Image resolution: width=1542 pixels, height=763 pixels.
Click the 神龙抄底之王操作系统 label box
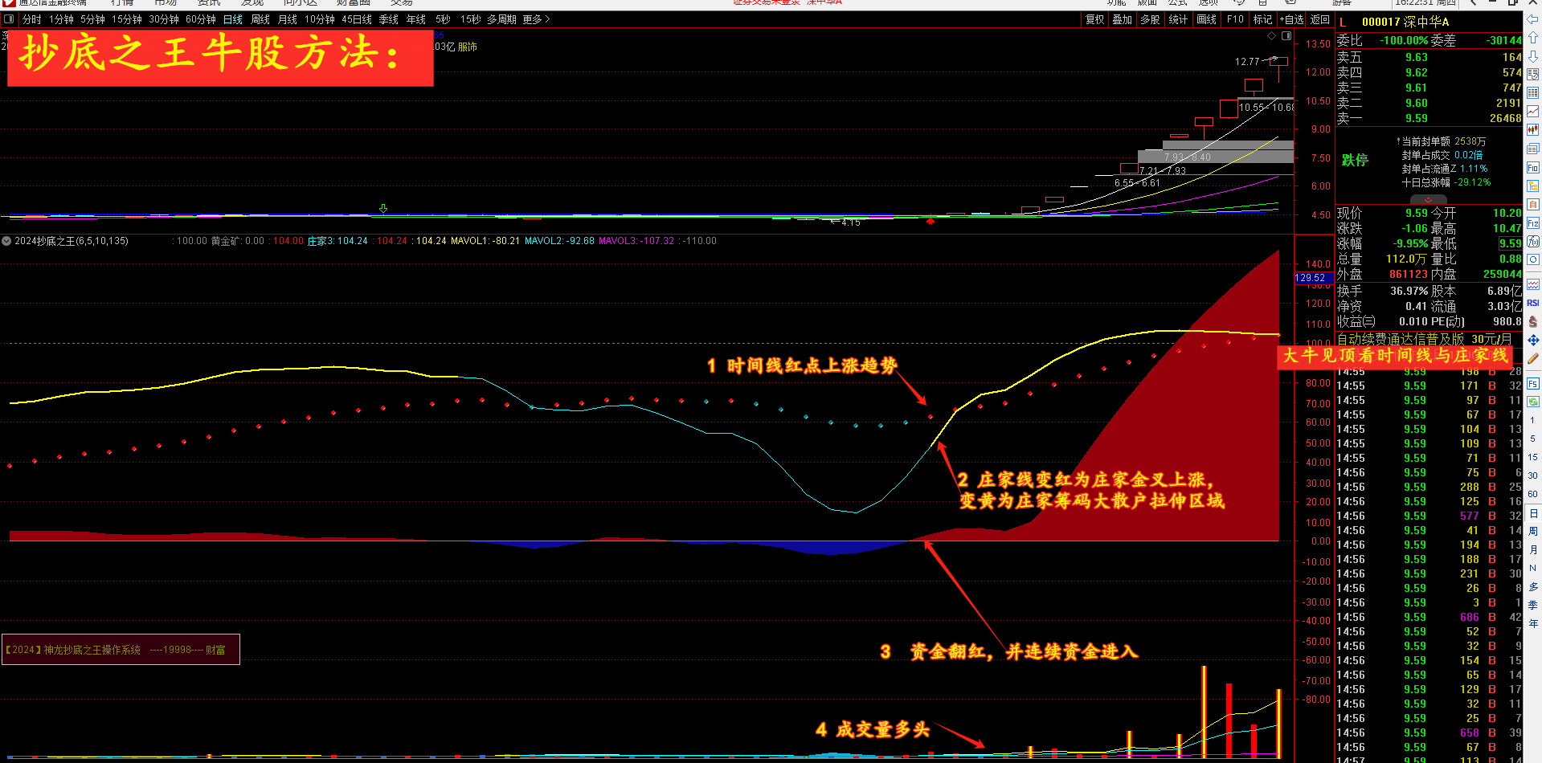click(x=121, y=650)
